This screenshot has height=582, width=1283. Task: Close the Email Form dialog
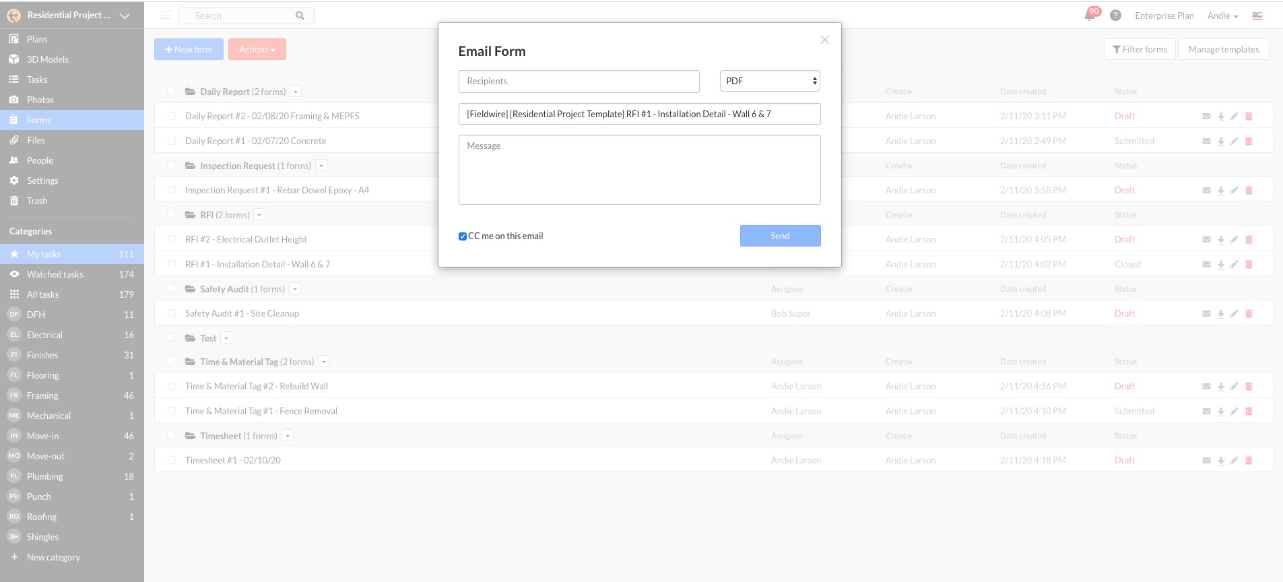(824, 40)
